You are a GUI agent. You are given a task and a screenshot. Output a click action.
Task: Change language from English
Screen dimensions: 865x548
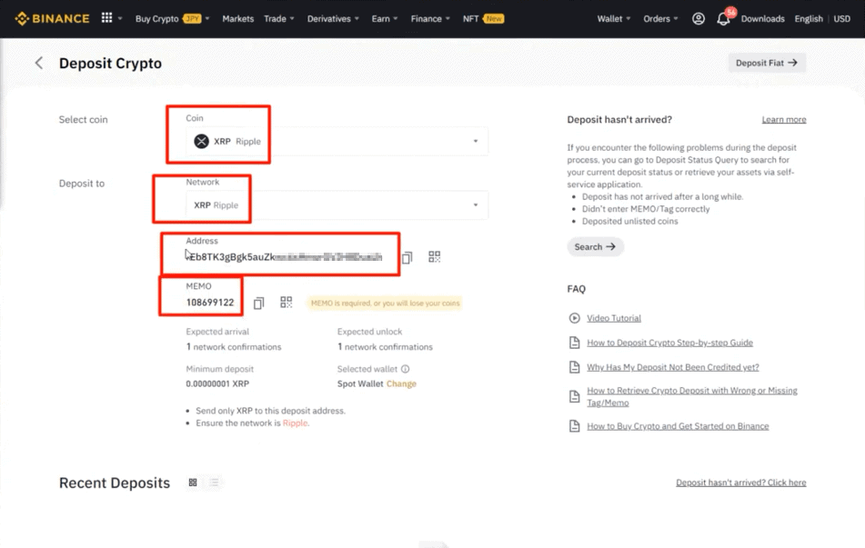pyautogui.click(x=809, y=19)
